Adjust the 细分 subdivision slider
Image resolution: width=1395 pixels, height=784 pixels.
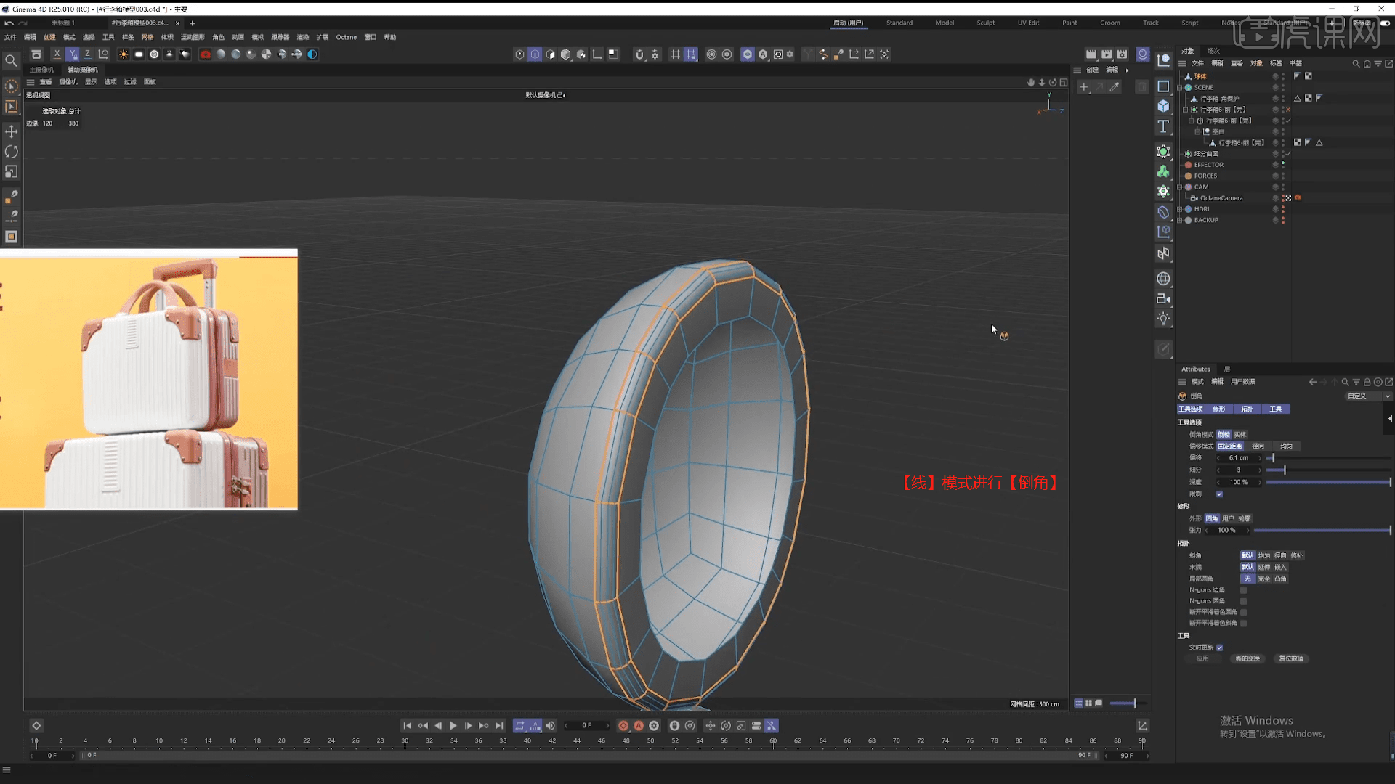click(1328, 470)
